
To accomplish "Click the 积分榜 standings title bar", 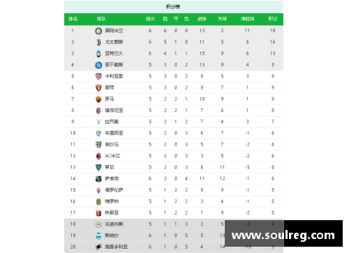I will pos(174,7).
